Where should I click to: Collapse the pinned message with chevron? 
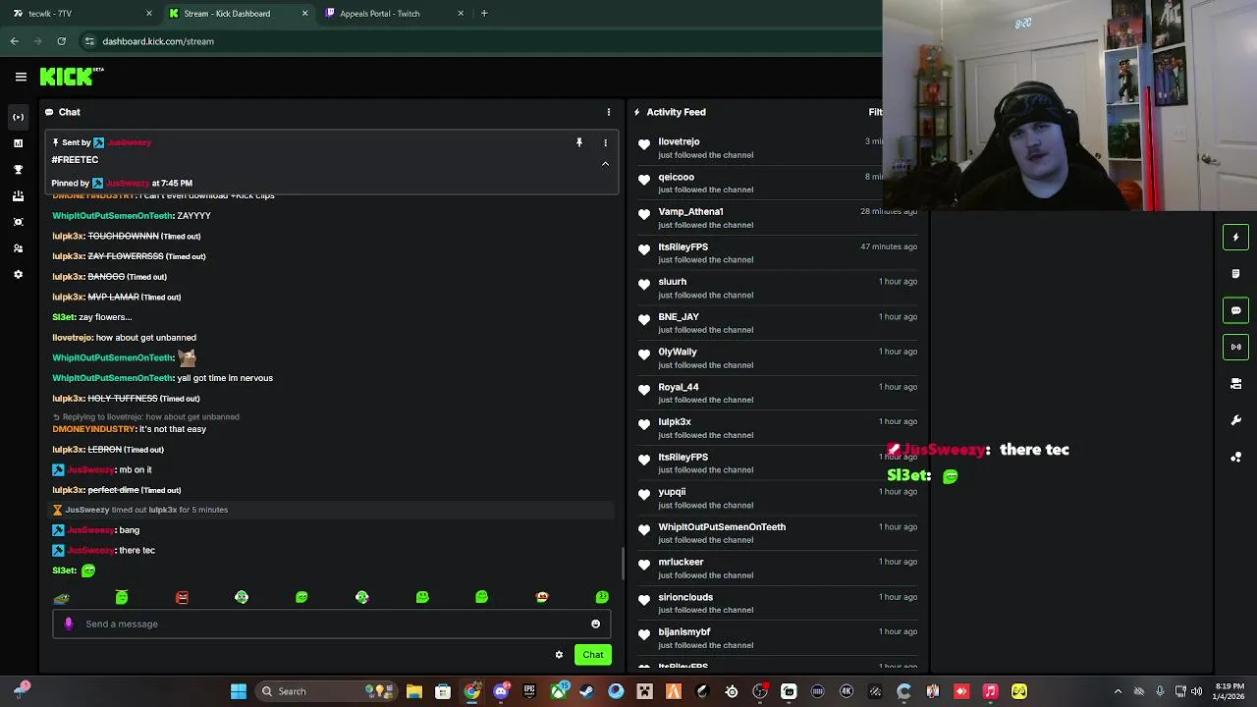[605, 164]
